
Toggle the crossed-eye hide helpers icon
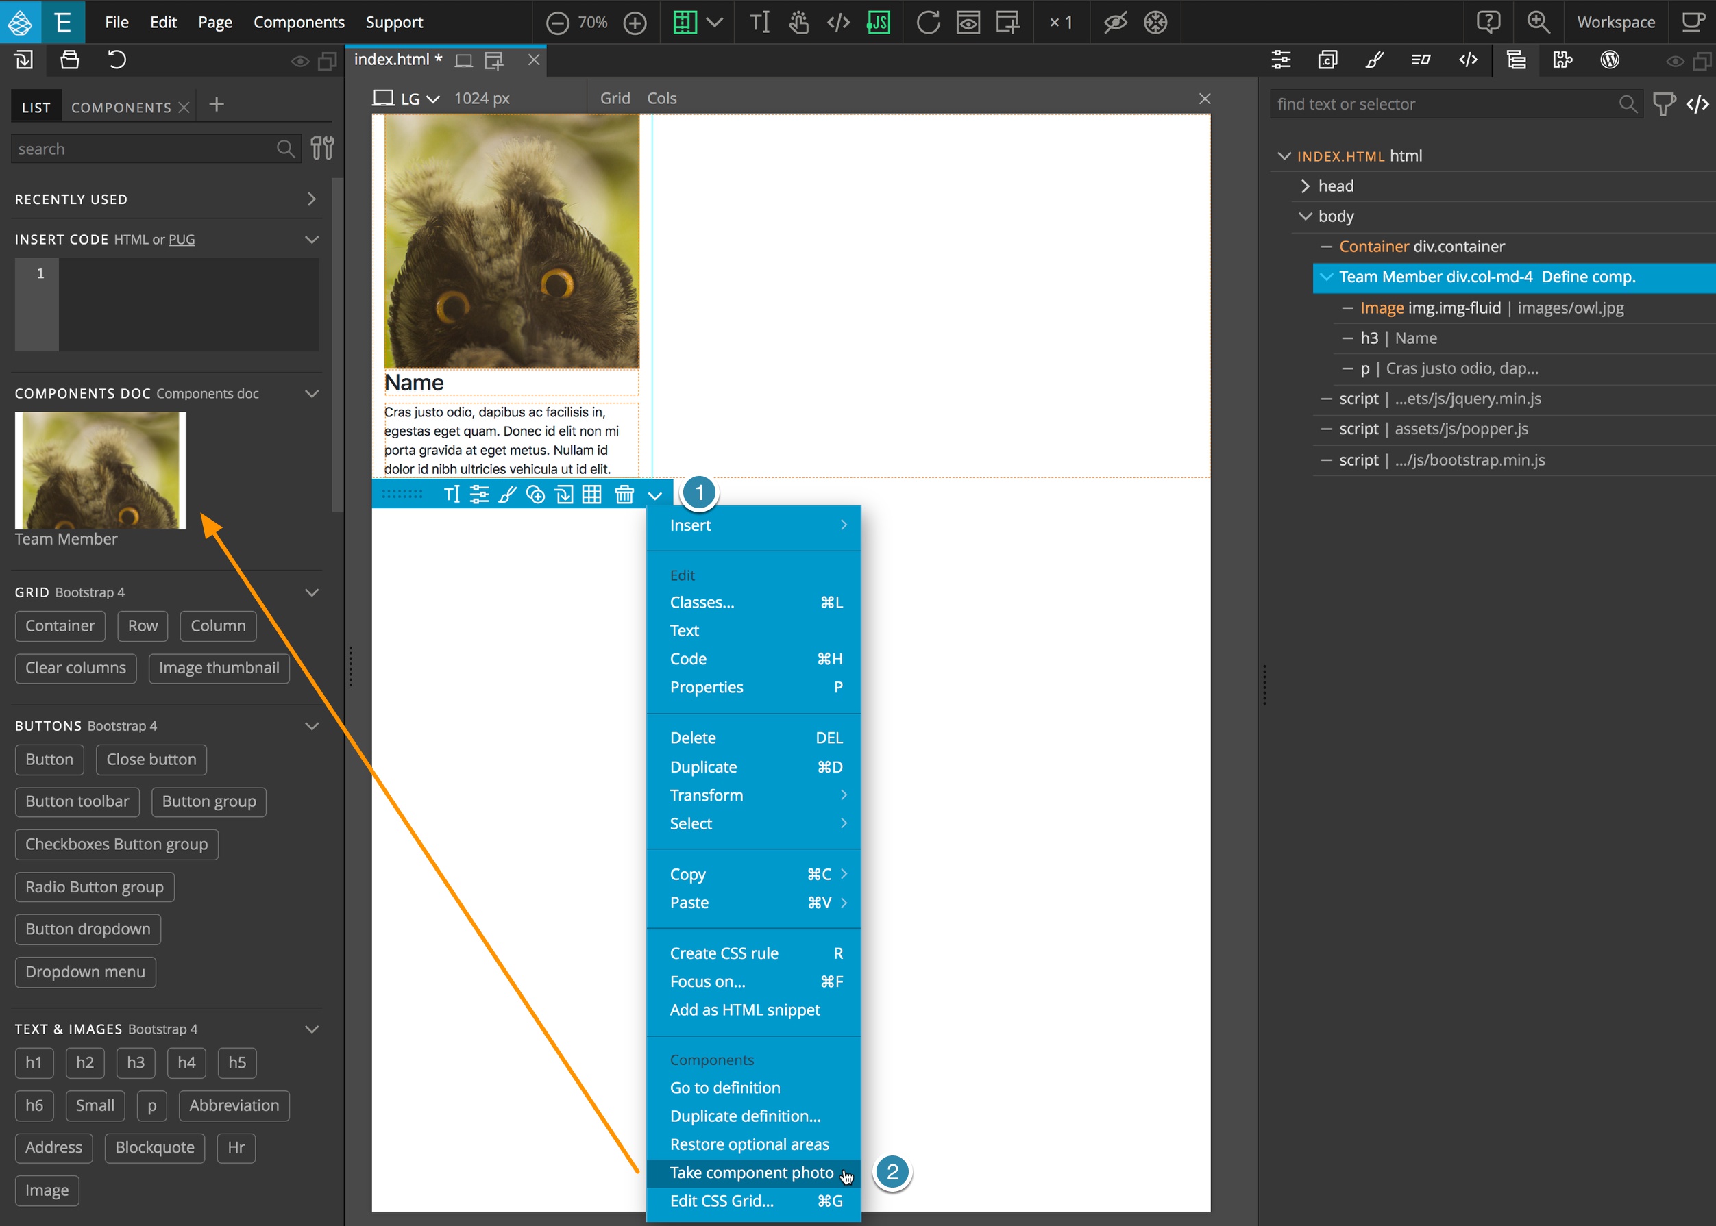[x=1115, y=23]
